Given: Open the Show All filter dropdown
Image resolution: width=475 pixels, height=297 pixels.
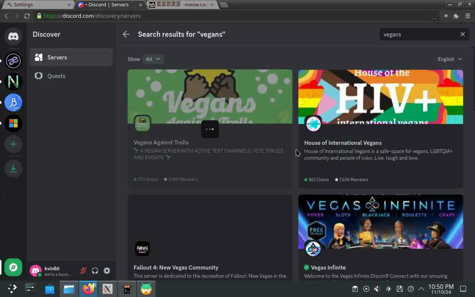Looking at the screenshot, I should click(153, 59).
